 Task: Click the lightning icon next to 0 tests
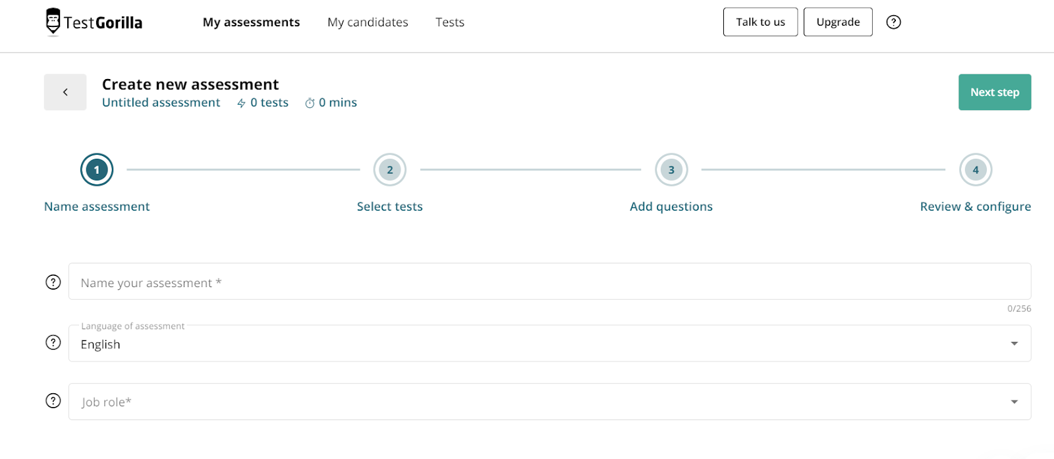(x=242, y=103)
